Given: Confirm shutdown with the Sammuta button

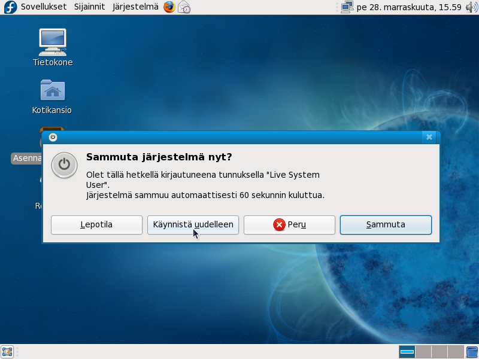Looking at the screenshot, I should (386, 225).
